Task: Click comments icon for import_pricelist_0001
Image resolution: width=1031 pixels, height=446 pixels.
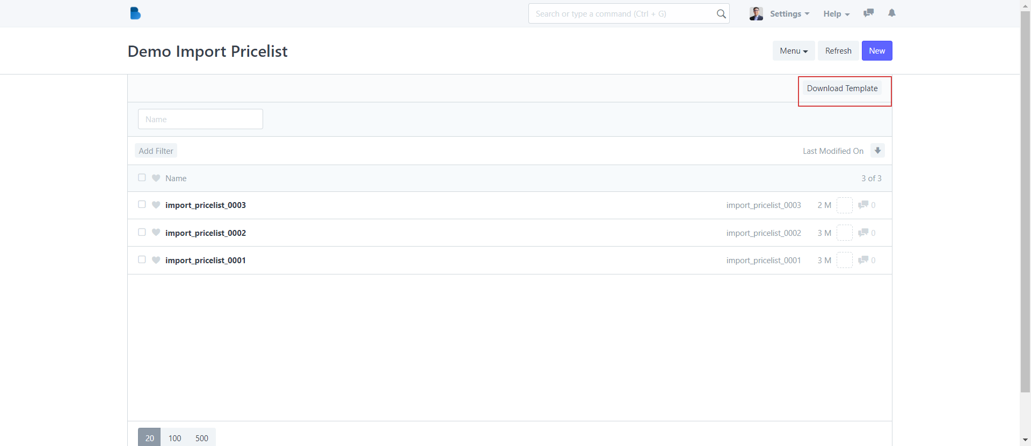Action: click(x=863, y=260)
